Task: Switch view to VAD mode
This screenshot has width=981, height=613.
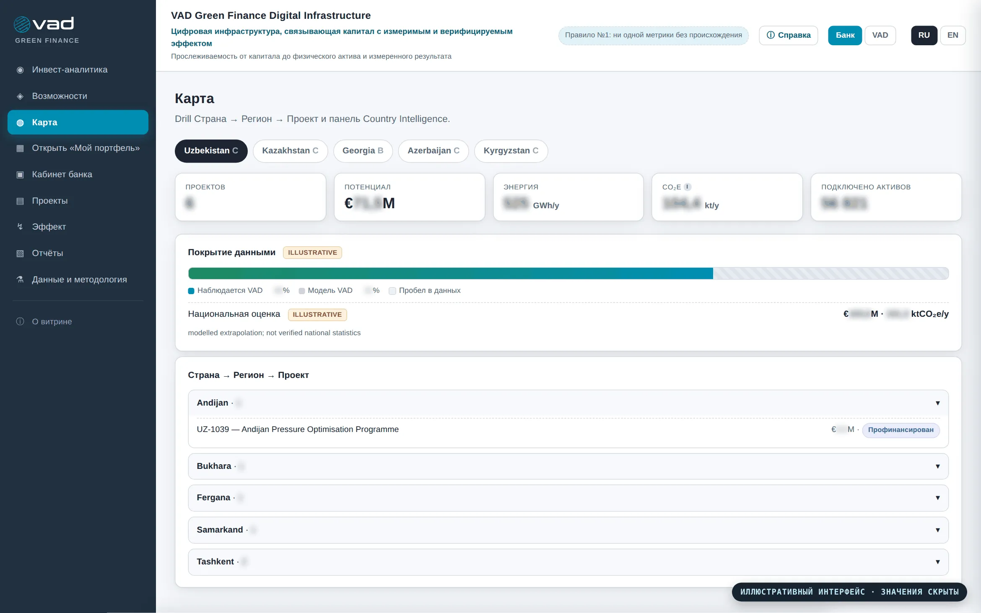Action: (880, 35)
